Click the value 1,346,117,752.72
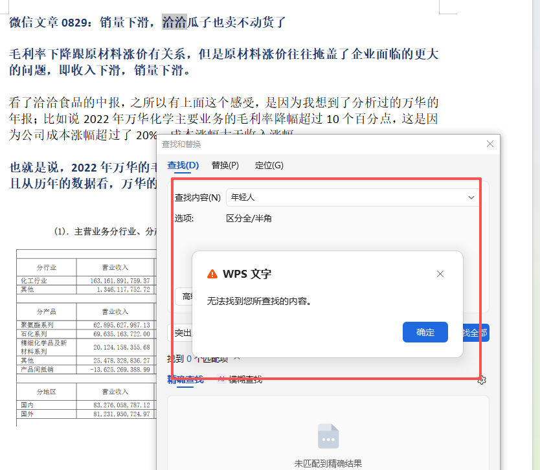Image resolution: width=540 pixels, height=470 pixels. 123,289
